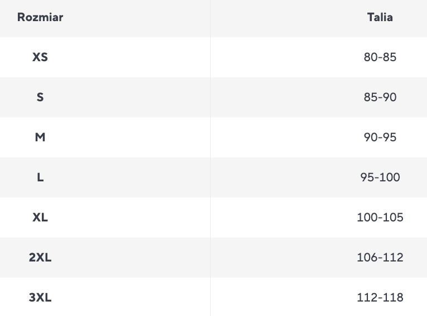
Task: Click the Talia column header
Action: 380,17
